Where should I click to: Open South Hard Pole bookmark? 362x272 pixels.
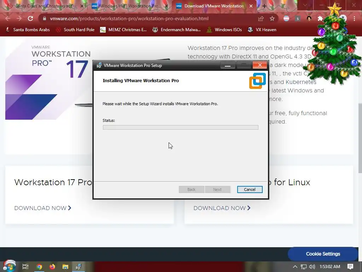[75, 30]
